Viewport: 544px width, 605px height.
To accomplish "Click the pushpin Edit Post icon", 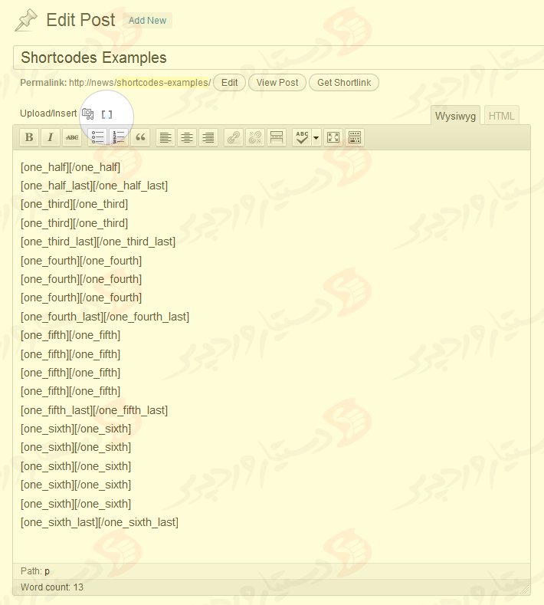I will (x=26, y=20).
